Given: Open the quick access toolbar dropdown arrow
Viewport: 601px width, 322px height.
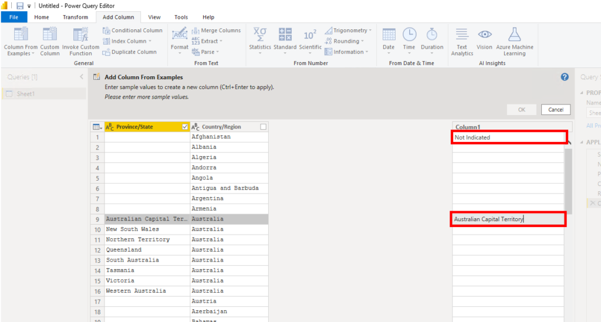Looking at the screenshot, I should tap(29, 6).
